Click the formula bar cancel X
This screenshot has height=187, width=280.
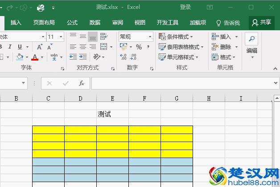point(49,83)
